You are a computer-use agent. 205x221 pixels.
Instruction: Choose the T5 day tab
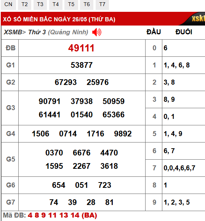(71, 5)
